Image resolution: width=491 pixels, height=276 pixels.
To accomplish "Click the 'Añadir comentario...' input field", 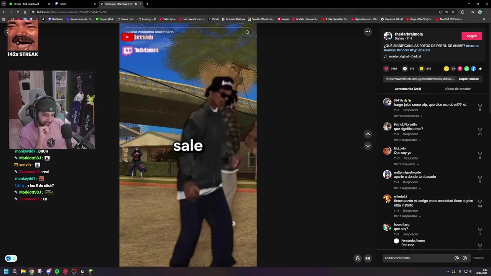I will point(418,258).
